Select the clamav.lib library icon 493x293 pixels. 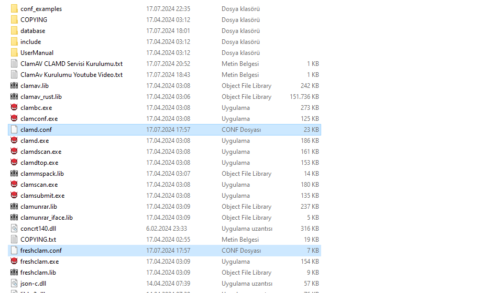[14, 86]
